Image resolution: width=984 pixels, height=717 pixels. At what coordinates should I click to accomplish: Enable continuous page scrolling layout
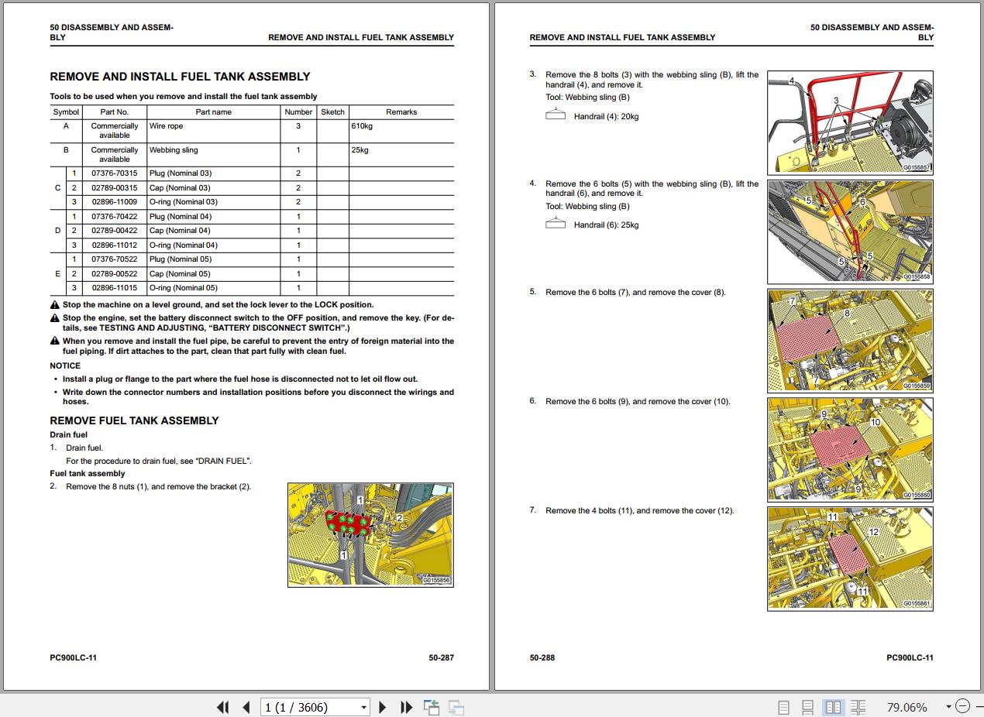807,707
